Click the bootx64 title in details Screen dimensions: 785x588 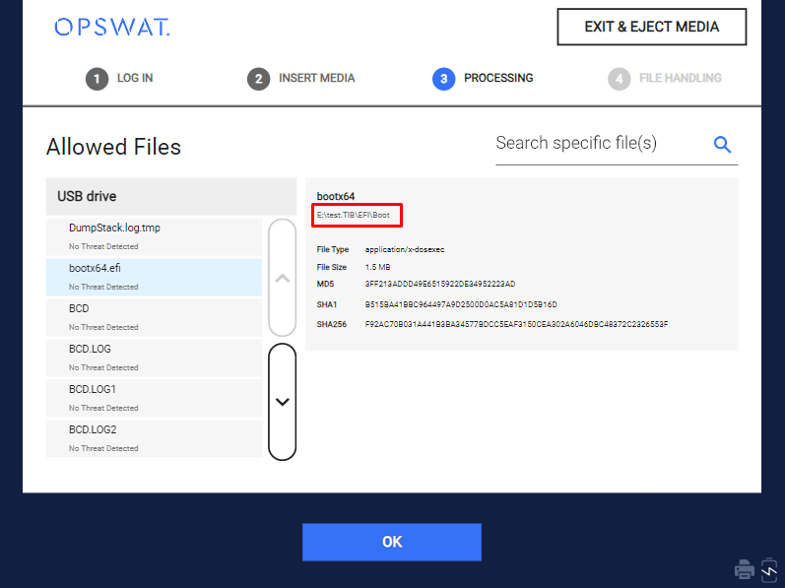(x=336, y=196)
